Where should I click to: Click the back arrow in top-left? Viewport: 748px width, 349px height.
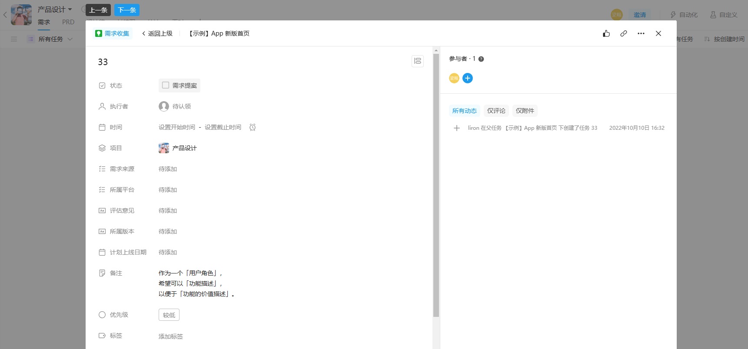coord(5,15)
